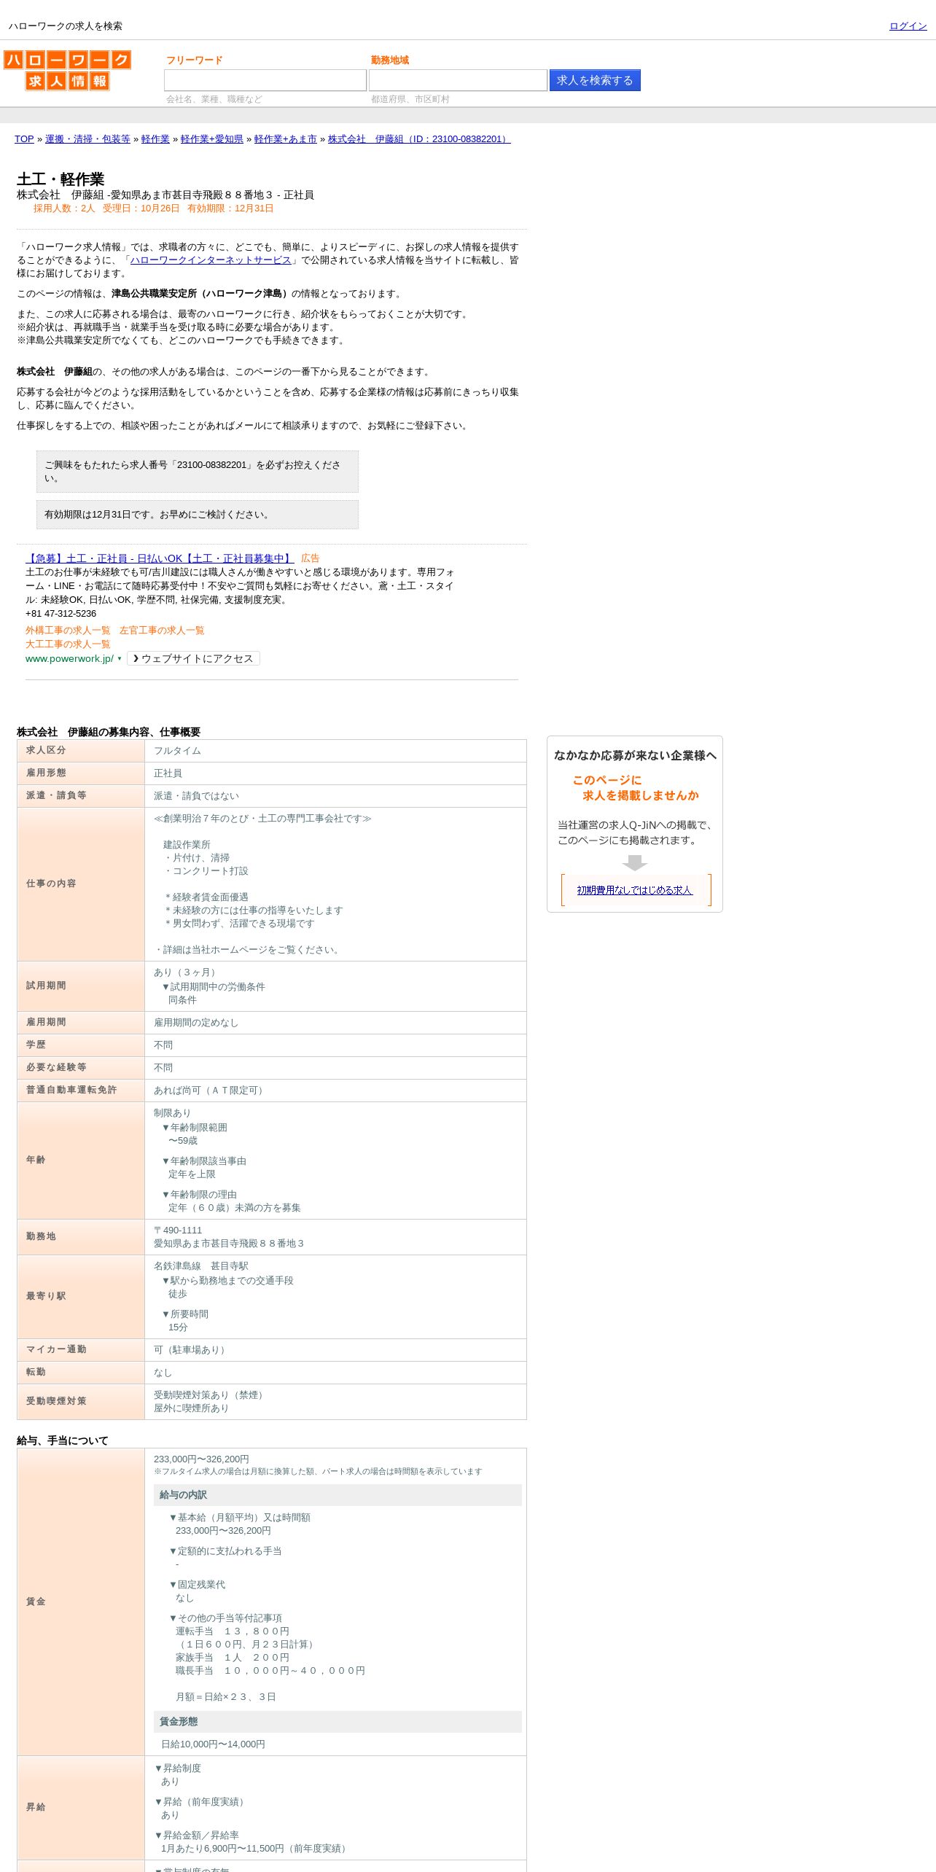Click the ハローワーク求人情報 logo
This screenshot has height=1872, width=936.
coord(67,70)
